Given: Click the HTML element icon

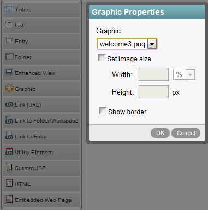Looking at the screenshot, I should tap(9, 183).
